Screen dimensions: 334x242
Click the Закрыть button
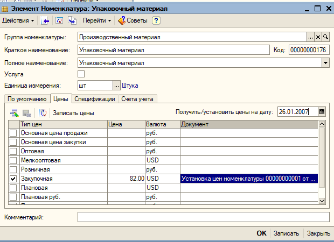[x=318, y=233]
